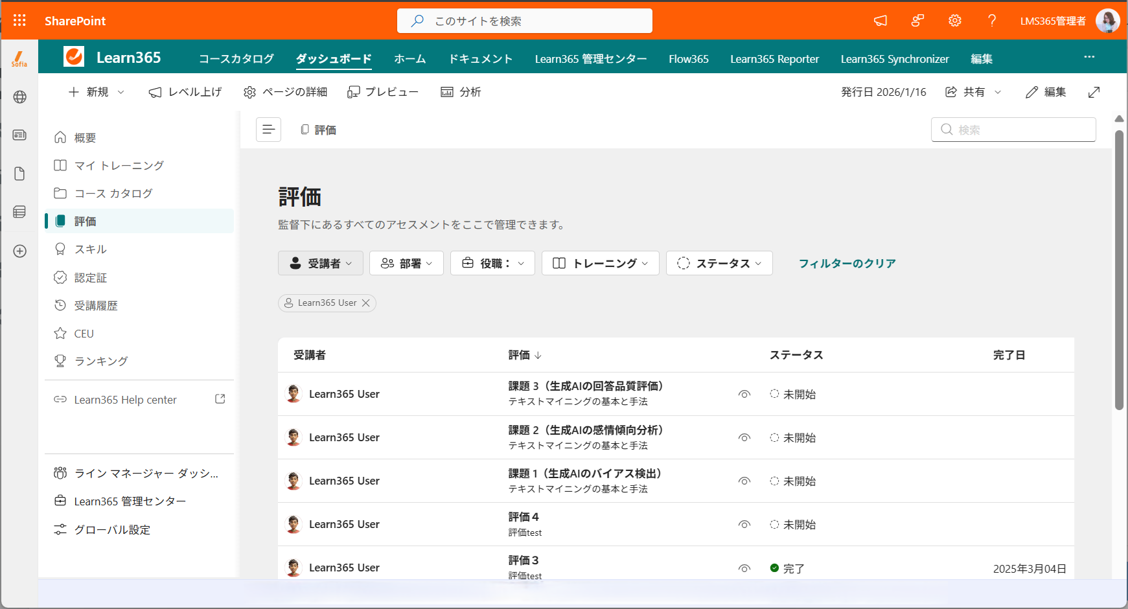This screenshot has height=609, width=1128.
Task: View the 課題 1 assessment eye icon
Action: pos(744,481)
